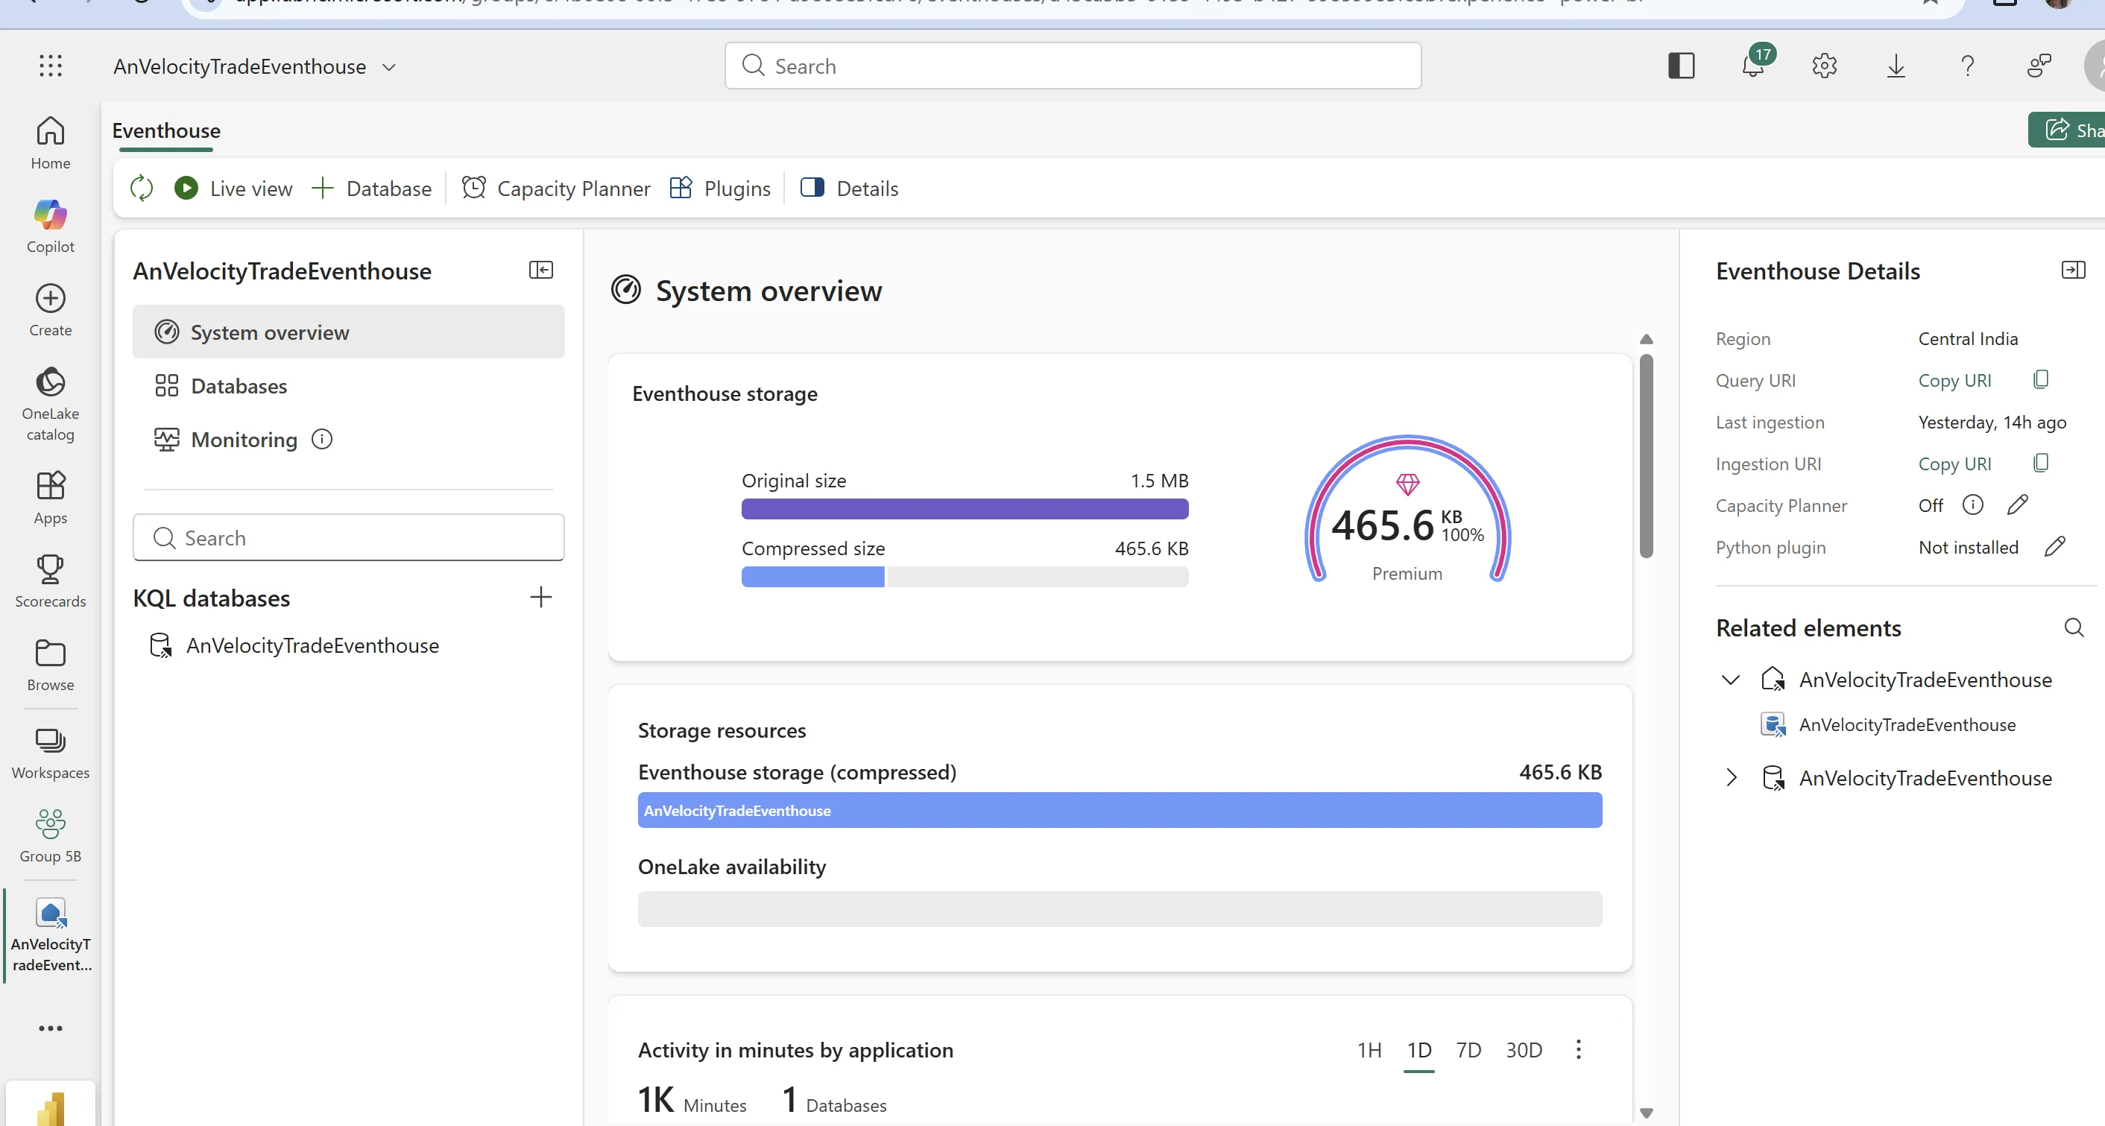Show Capacity Planner info tooltip icon

pos(1972,505)
